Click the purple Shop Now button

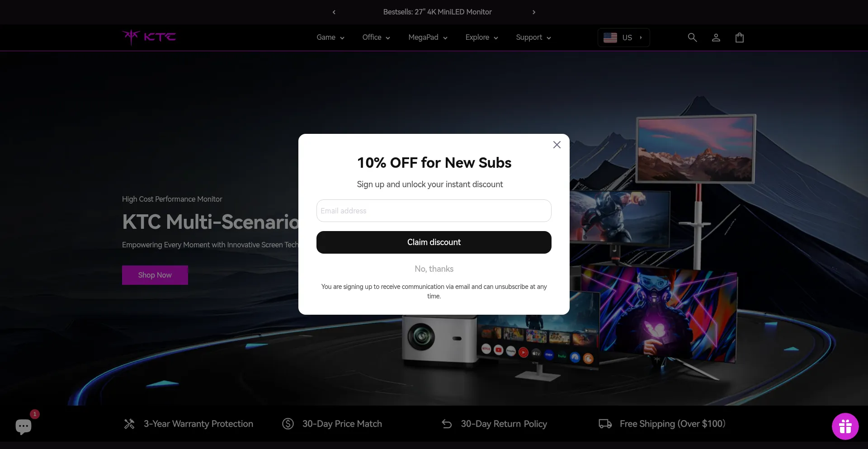click(x=155, y=275)
